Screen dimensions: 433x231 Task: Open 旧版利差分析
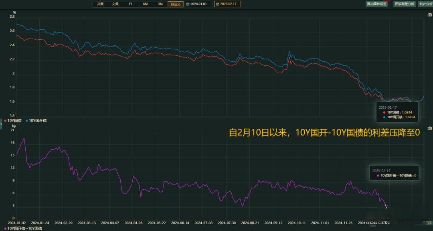(405, 4)
